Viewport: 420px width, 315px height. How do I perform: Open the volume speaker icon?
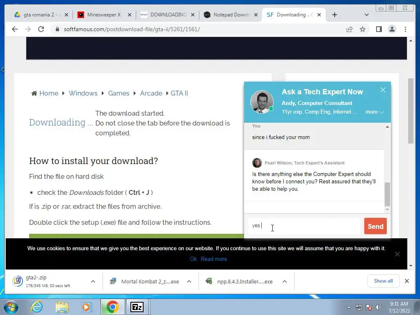coord(378,307)
